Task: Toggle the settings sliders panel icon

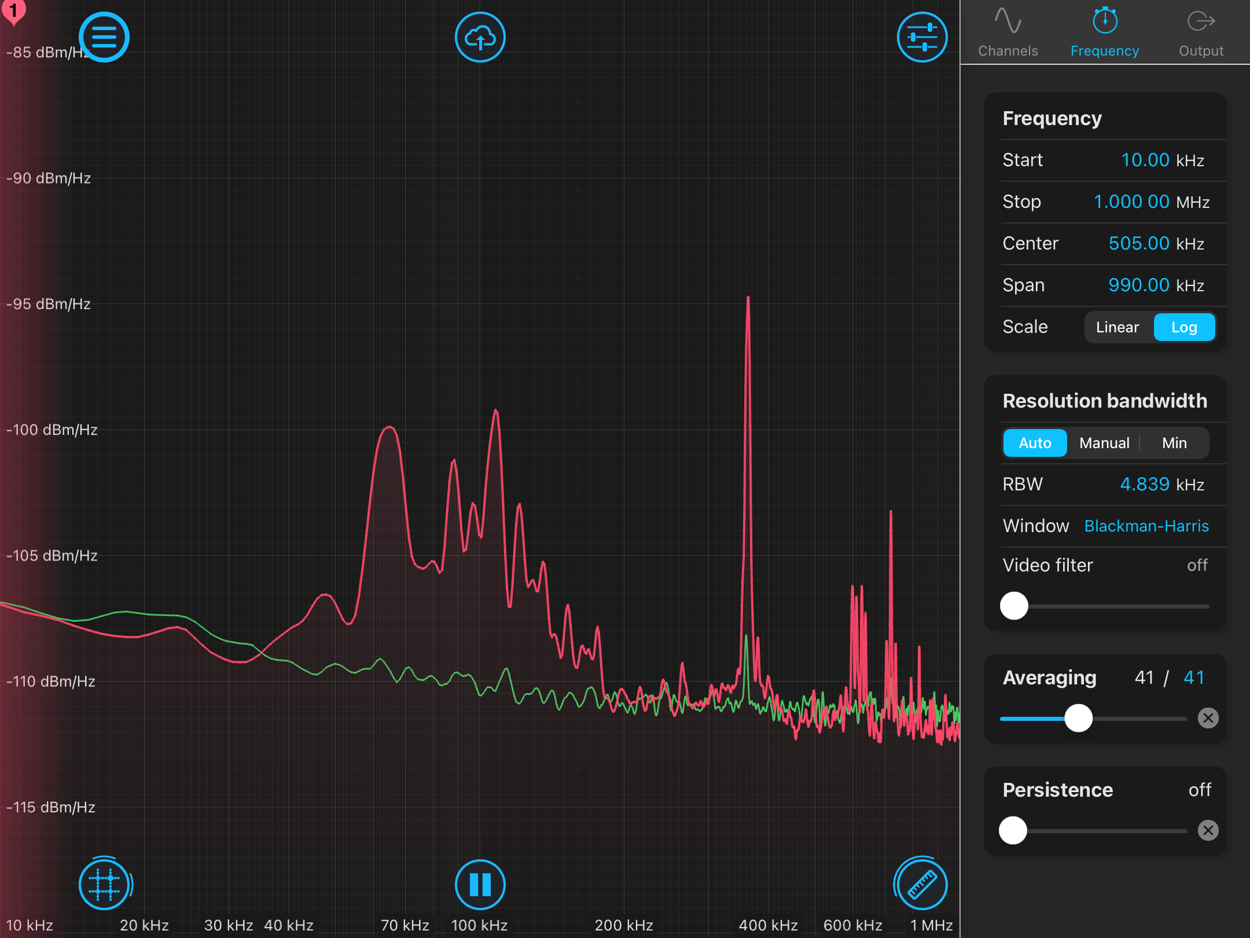Action: point(922,38)
